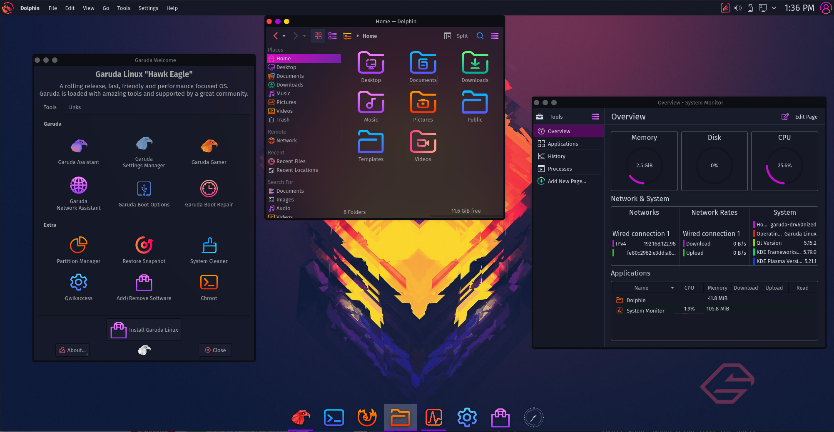Open the Go menu
The image size is (834, 432).
tap(105, 8)
